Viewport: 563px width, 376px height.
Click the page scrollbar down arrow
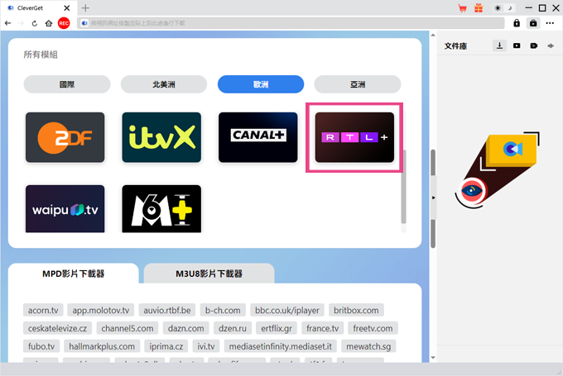click(x=433, y=357)
